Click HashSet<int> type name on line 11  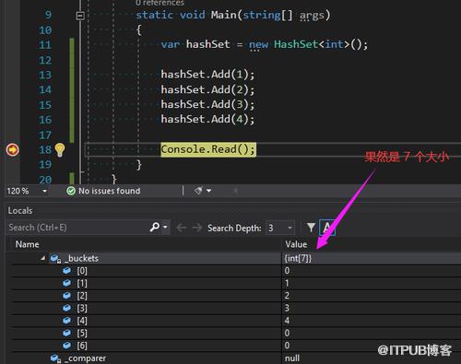point(312,44)
